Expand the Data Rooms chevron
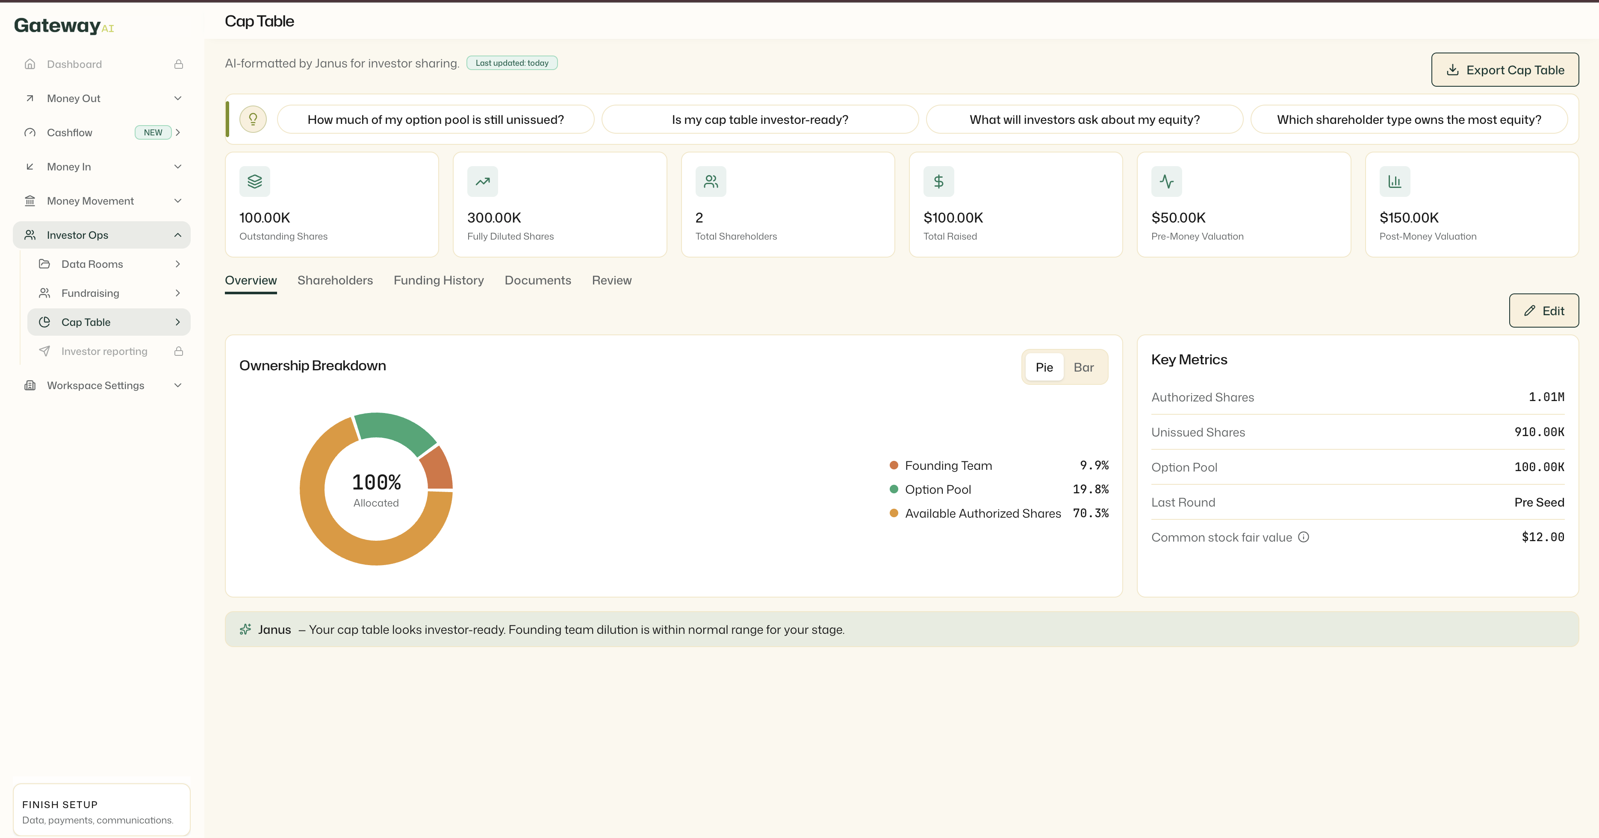 tap(178, 264)
